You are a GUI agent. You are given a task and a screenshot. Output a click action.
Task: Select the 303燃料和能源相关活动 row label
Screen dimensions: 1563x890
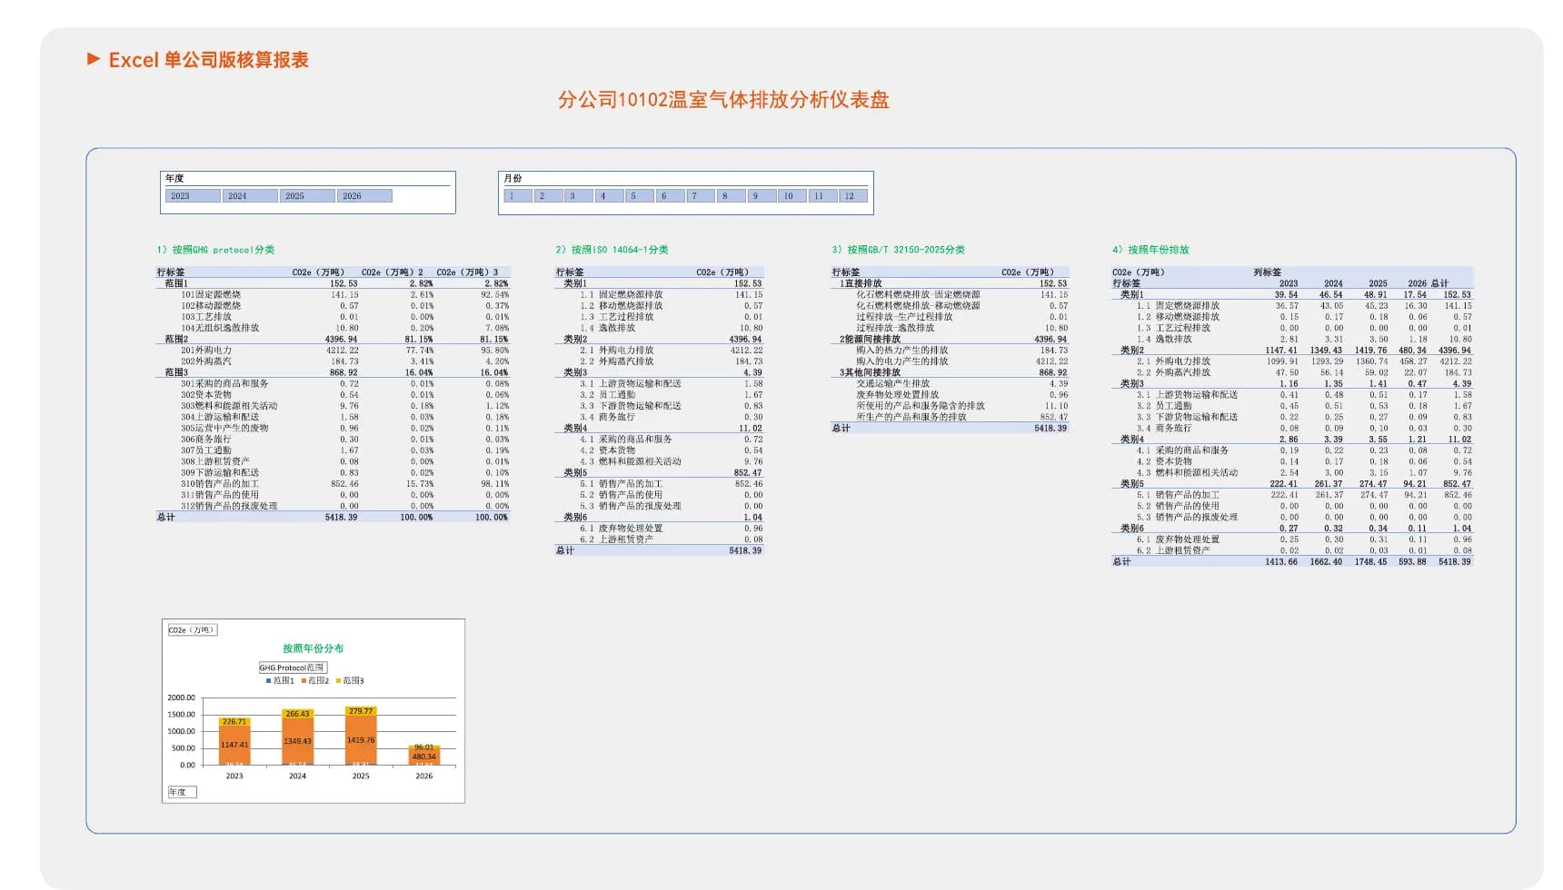(229, 406)
